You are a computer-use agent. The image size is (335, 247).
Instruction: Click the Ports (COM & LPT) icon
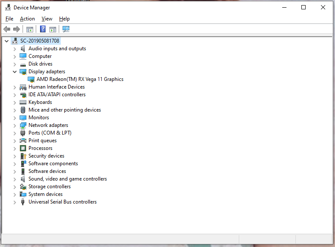[x=23, y=133]
